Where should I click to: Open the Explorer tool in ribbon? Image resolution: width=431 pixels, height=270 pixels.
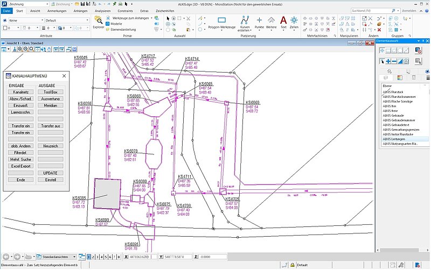pos(99,22)
